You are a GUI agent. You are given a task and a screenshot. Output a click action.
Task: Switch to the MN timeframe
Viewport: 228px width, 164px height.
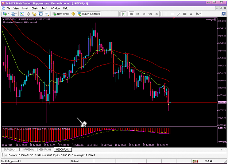tap(156, 14)
